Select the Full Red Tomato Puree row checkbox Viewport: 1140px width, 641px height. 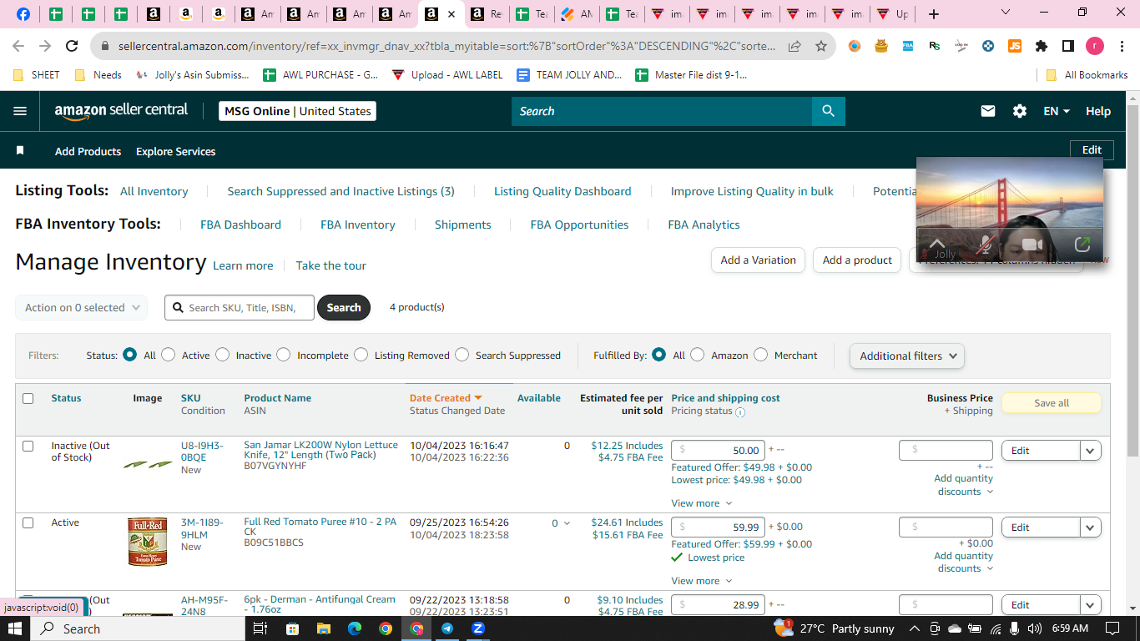click(28, 523)
